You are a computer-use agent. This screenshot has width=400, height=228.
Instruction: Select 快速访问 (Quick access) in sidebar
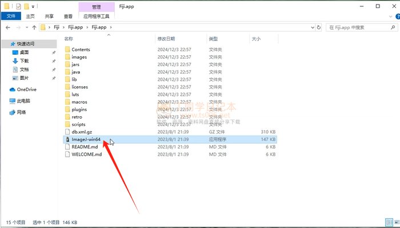click(x=25, y=44)
